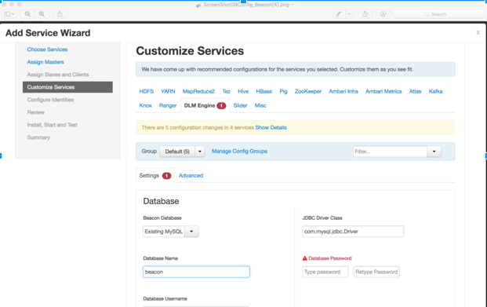Image resolution: width=487 pixels, height=307 pixels.
Task: Click the zoom out magnifier icon
Action: tap(27, 14)
